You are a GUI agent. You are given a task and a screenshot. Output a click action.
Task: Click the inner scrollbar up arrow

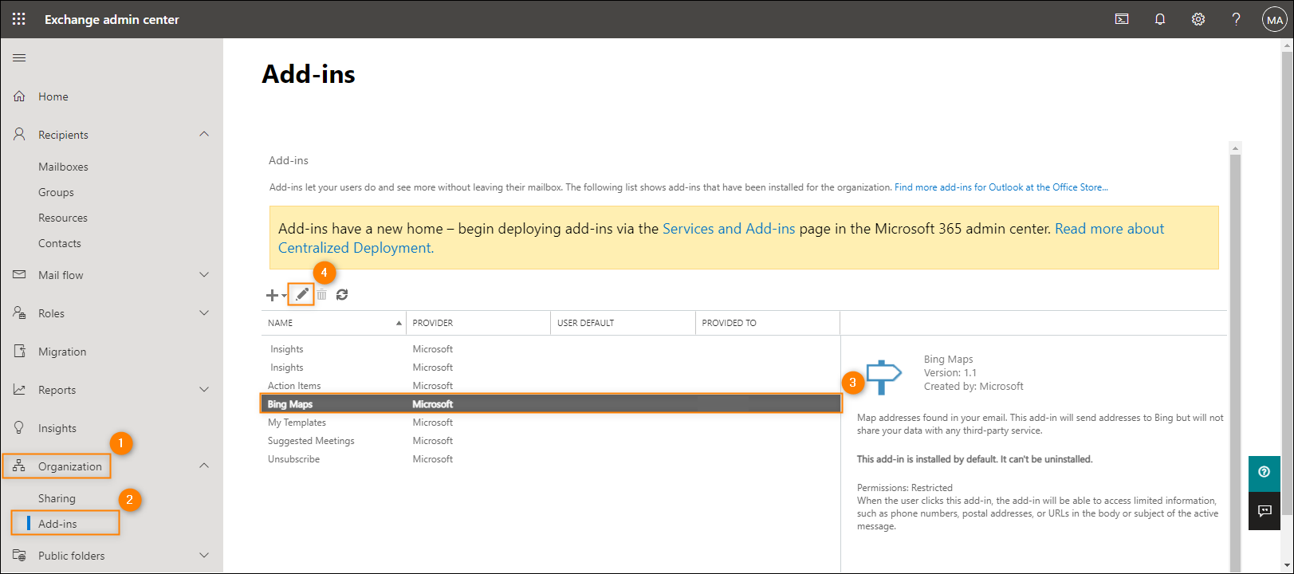click(x=1235, y=148)
